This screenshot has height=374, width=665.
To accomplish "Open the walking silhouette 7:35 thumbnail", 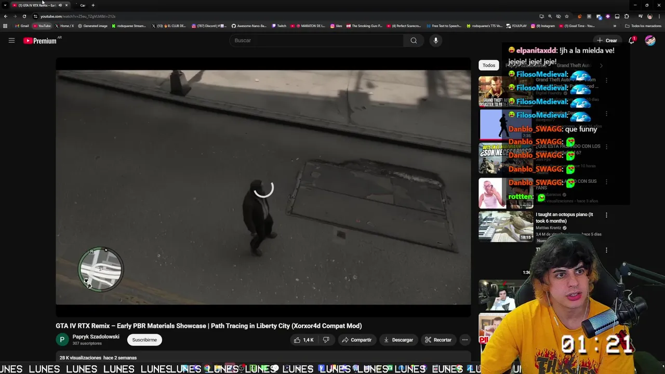I will (x=506, y=125).
